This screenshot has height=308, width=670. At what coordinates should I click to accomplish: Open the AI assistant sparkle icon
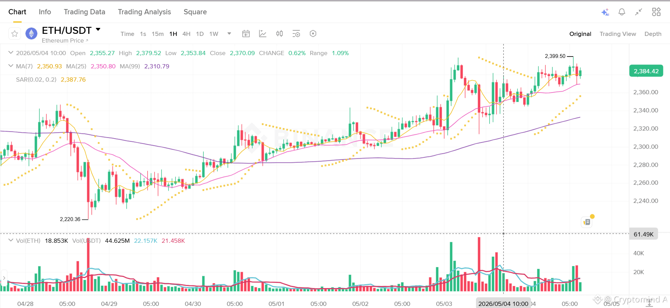(x=605, y=12)
